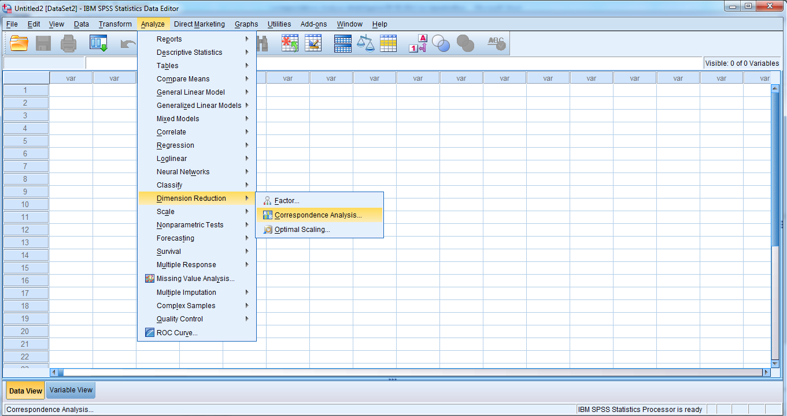Click the Save file floppy disk icon

44,43
